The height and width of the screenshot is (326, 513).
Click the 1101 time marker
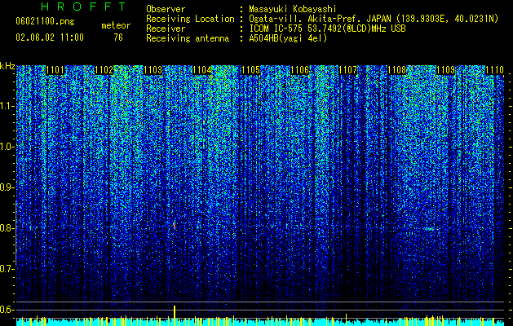tap(55, 70)
